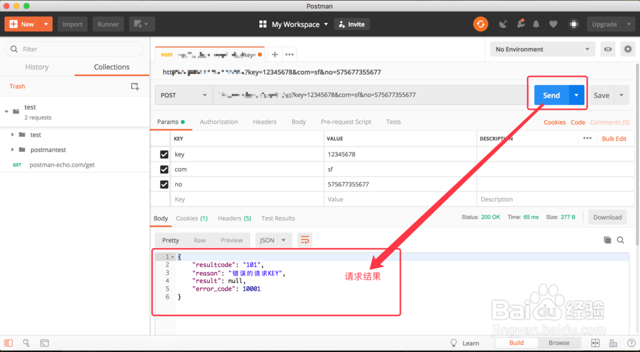Open the Send button dropdown arrow
Viewport: 640px width, 352px height.
point(577,95)
